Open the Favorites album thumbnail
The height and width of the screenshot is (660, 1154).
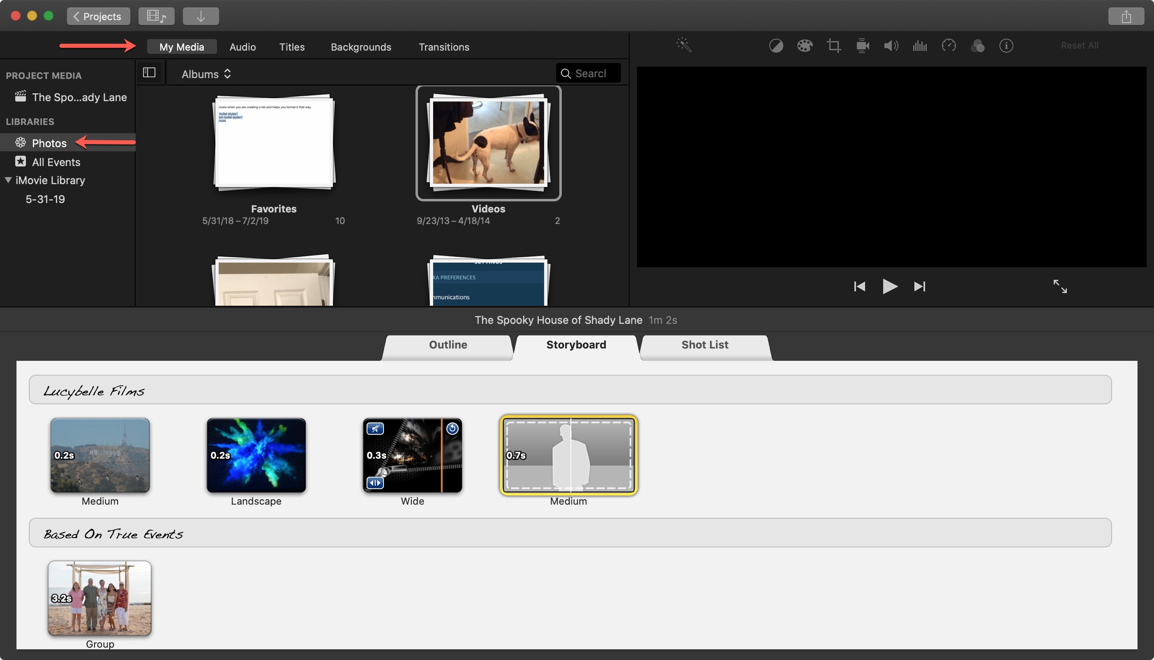[x=274, y=143]
